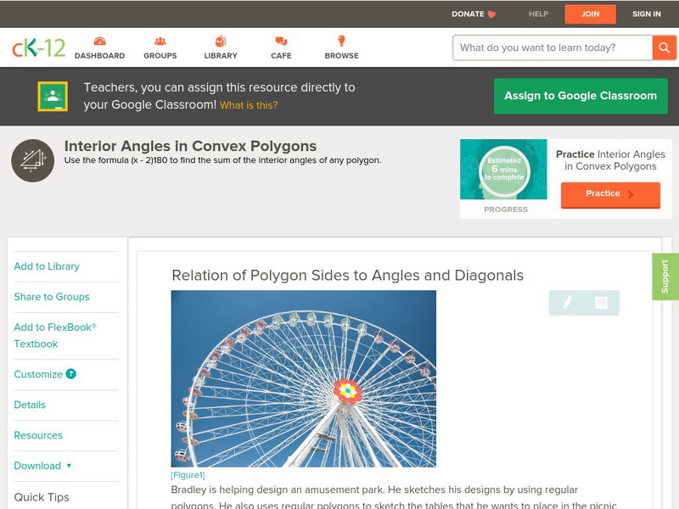Open the Dashboard gauge icon

pos(99,42)
